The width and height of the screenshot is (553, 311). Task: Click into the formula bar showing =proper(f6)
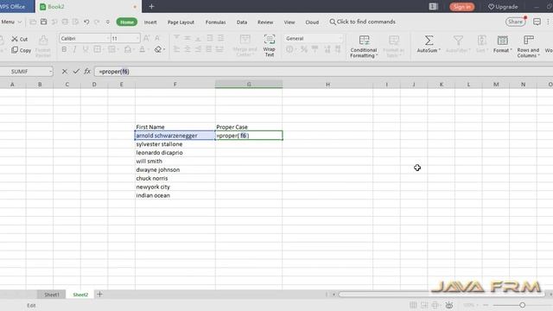pos(322,72)
